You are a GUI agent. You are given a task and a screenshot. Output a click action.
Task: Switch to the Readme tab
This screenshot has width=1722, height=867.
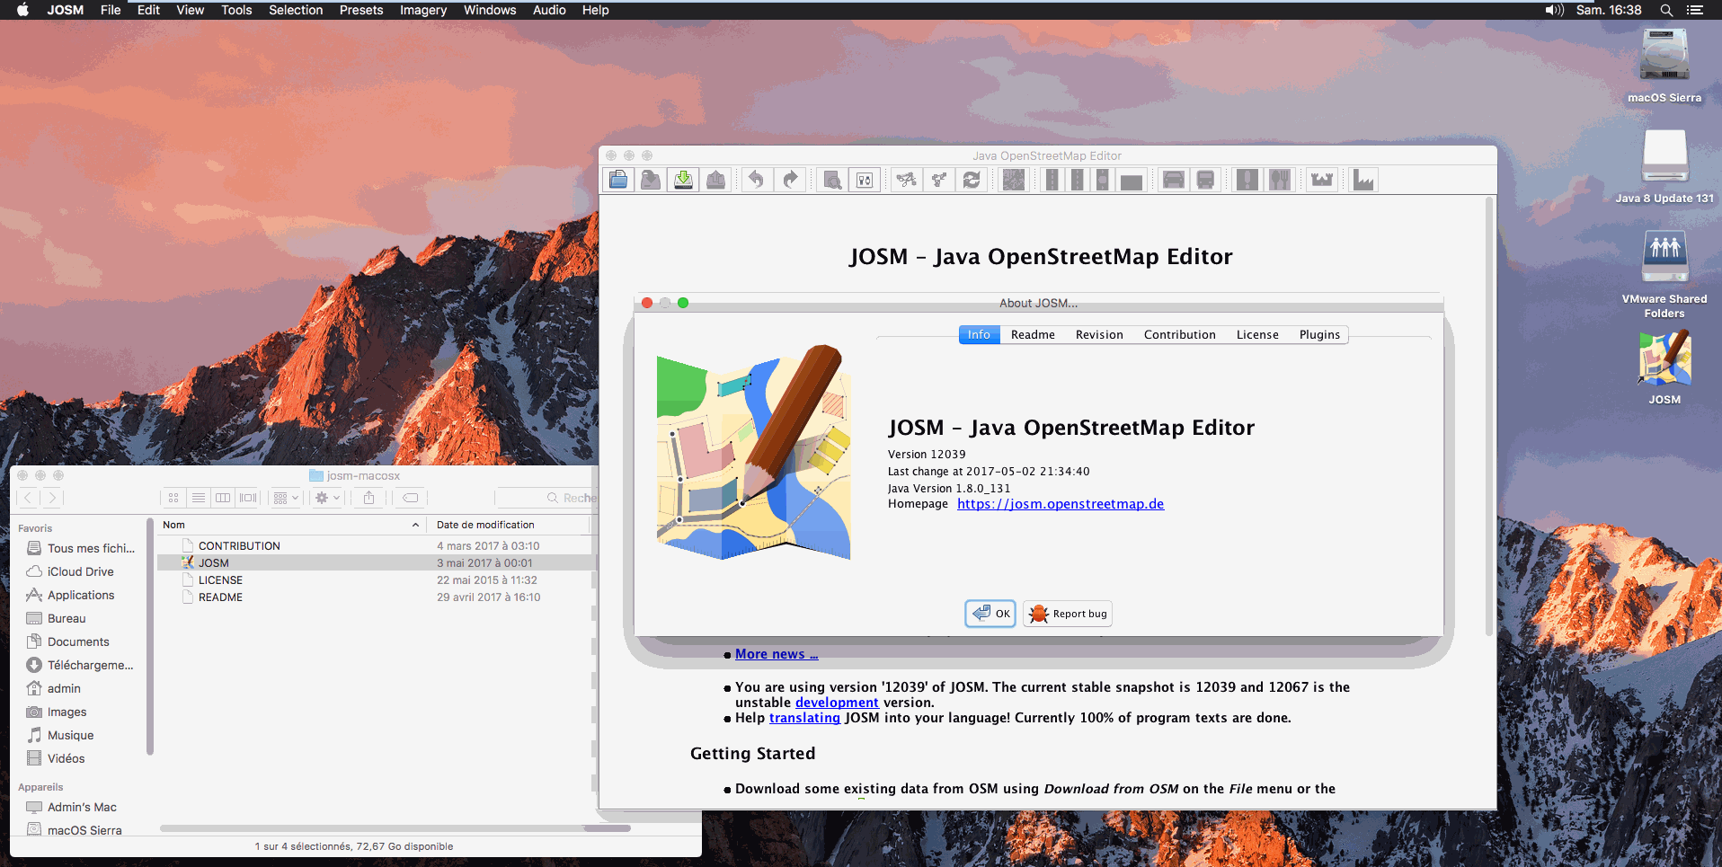[1033, 334]
